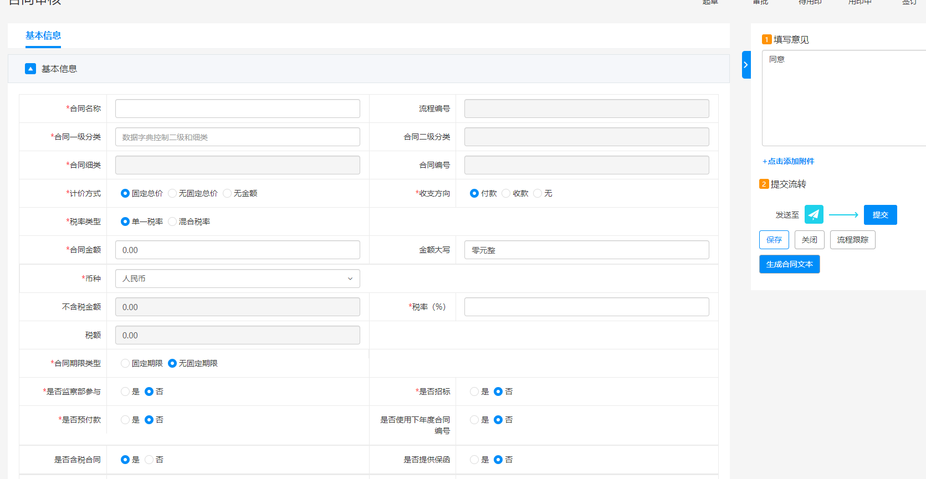Click the disabled 合同编号 field
926x479 pixels.
pos(586,165)
